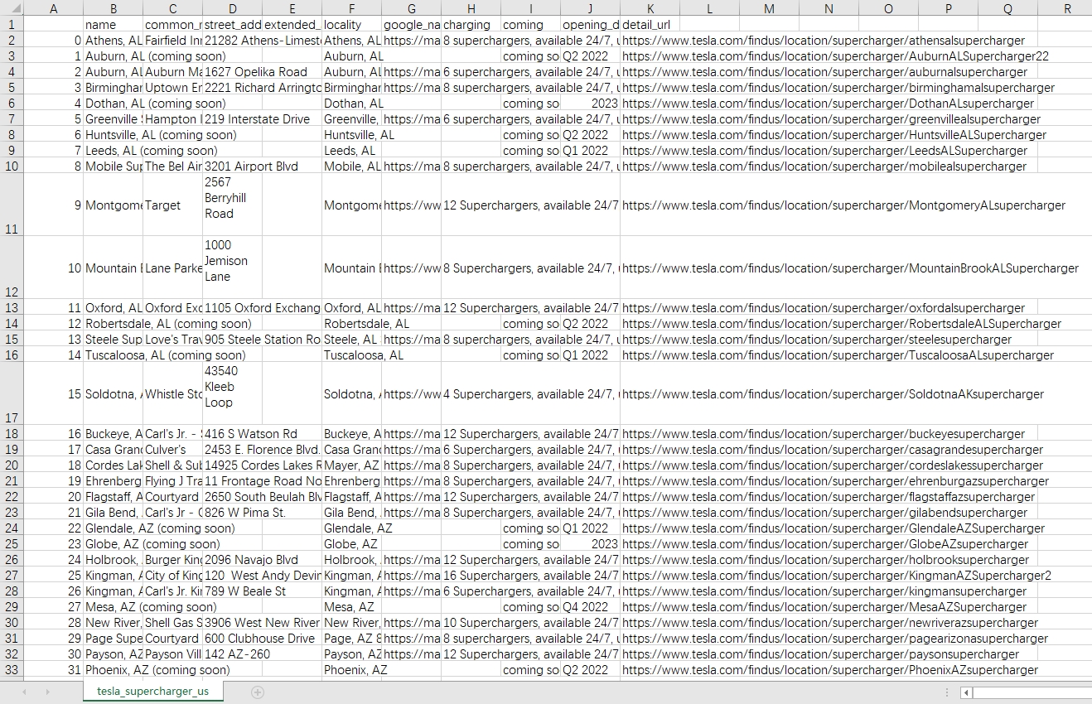Select row 33 header
Viewport: 1092px width, 704px height.
(x=12, y=670)
